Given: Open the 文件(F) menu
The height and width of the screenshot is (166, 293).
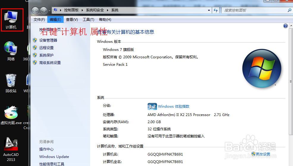Looking at the screenshot, I should click(x=39, y=20).
